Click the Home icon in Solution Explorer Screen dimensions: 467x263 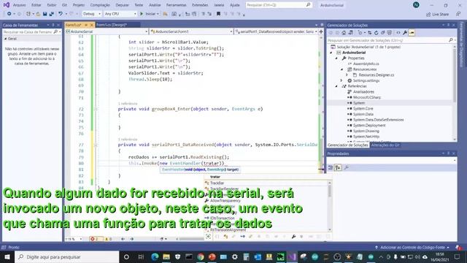(344, 33)
